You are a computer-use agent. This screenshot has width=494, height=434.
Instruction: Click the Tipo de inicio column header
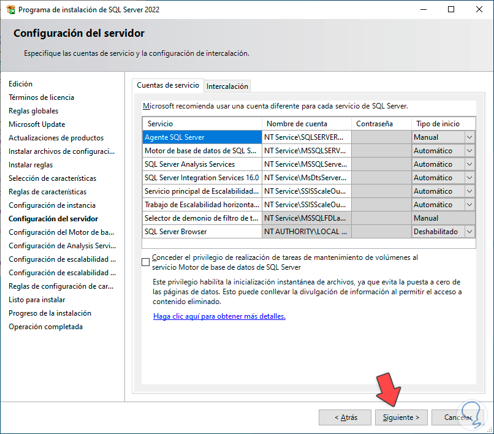443,124
